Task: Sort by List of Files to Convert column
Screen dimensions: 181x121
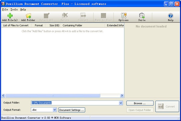Action: (16, 25)
